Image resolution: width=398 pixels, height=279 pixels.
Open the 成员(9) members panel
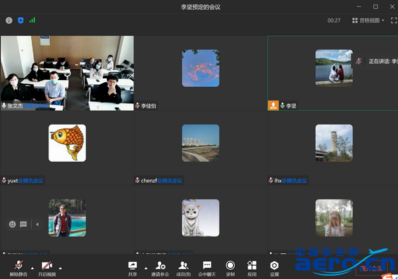[x=183, y=267]
